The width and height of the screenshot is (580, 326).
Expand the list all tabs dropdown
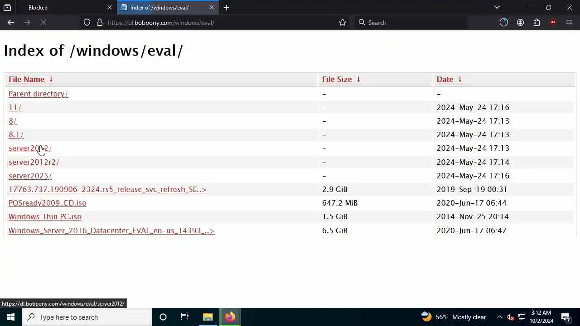(x=497, y=7)
